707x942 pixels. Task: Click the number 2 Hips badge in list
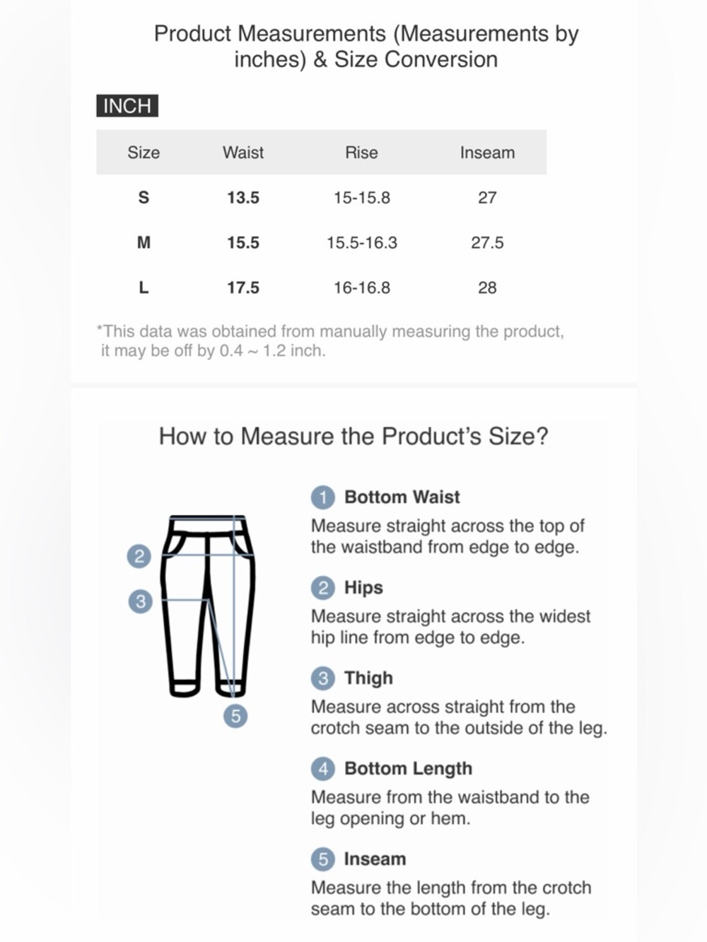[323, 588]
